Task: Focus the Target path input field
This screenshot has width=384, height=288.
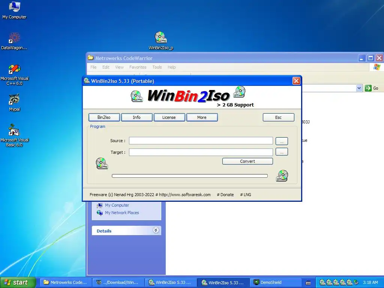Action: click(201, 152)
